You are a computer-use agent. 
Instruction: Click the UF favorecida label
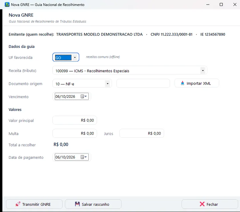click(x=21, y=58)
